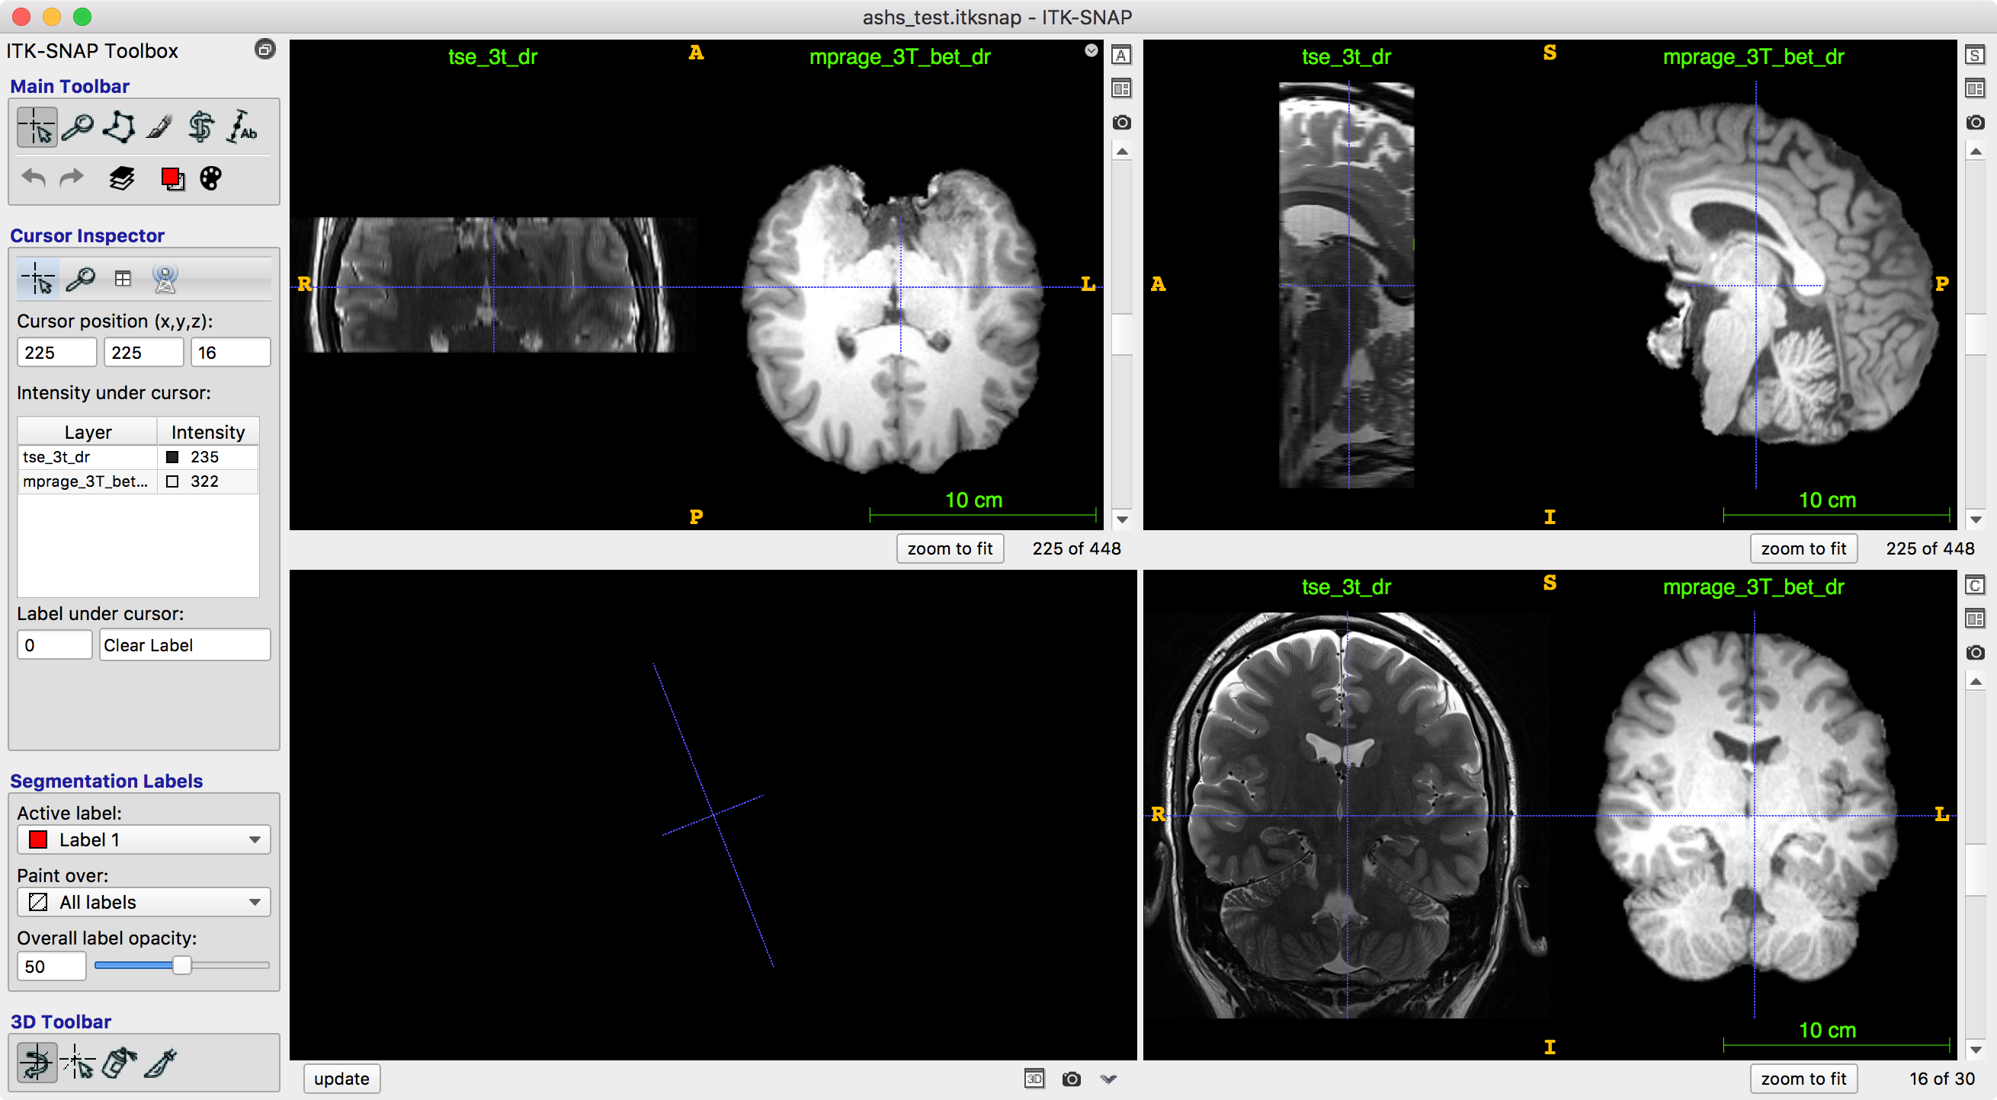
Task: Click zoom to fit under axial view
Action: pos(950,548)
